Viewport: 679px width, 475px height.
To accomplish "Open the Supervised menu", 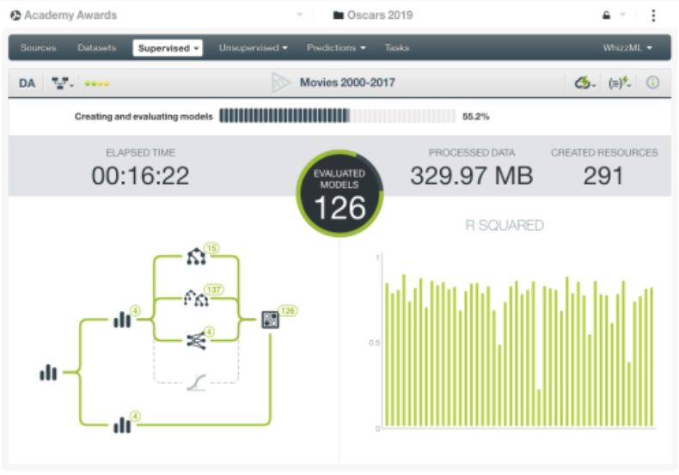I will pos(168,48).
